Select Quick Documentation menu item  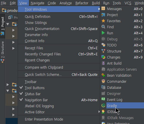[x=59, y=29]
